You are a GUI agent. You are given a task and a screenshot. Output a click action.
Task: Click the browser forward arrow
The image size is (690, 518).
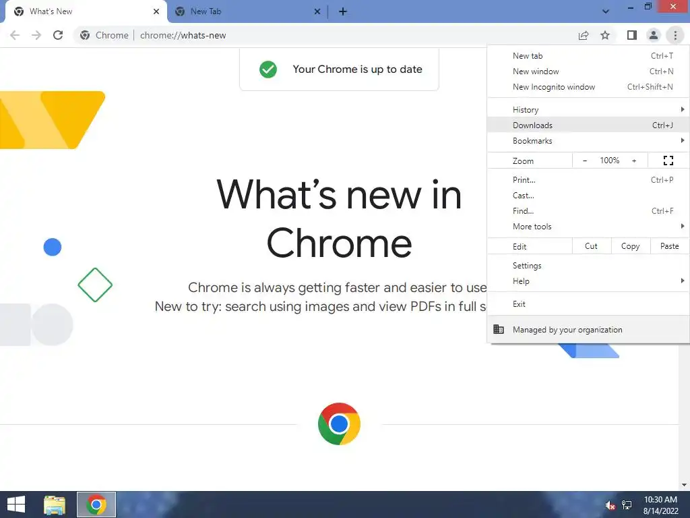point(36,35)
